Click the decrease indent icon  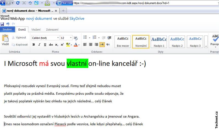104,38
